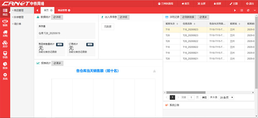Screen dimensions: 258x118
Task: Click table scrollbar right arrow
Action: (x=253, y=93)
